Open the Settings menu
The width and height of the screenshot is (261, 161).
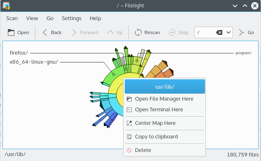coord(72,18)
